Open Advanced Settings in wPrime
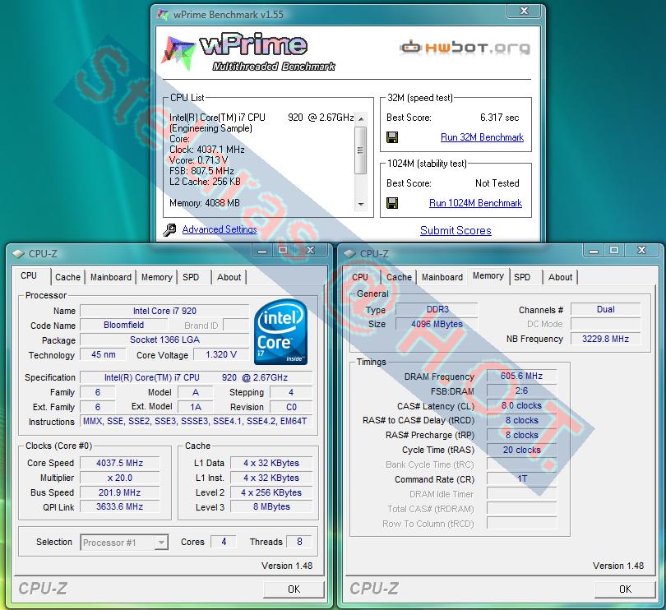Image resolution: width=666 pixels, height=610 pixels. point(220,229)
